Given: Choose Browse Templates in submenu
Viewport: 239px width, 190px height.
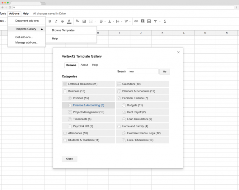Looking at the screenshot, I should (x=71, y=30).
